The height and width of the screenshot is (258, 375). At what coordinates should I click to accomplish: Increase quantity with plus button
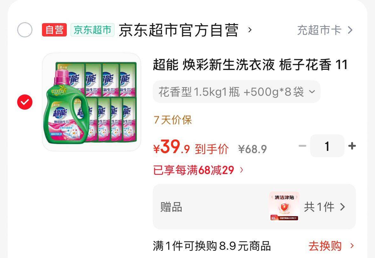[352, 146]
